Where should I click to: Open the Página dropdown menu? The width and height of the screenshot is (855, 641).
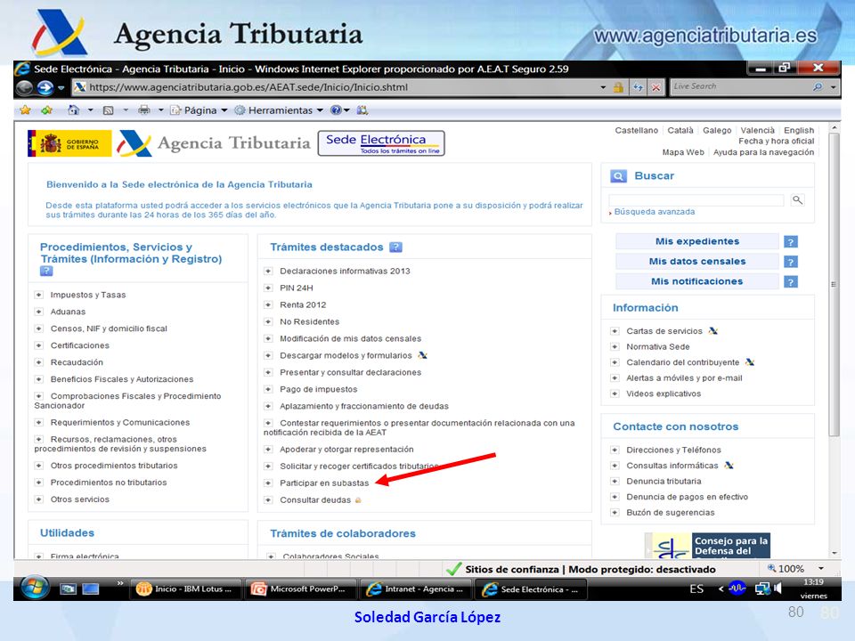(199, 110)
